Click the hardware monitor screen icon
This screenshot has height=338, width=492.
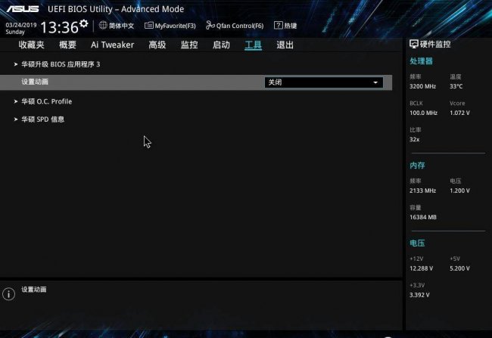click(414, 44)
